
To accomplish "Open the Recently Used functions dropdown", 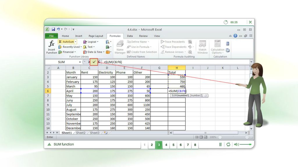I will point(70,47).
